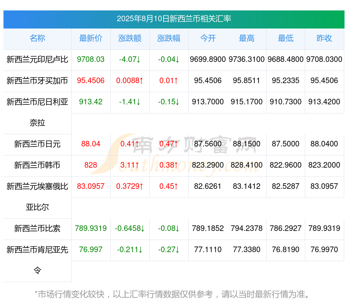Click the opening value 789.1852

tap(208, 228)
